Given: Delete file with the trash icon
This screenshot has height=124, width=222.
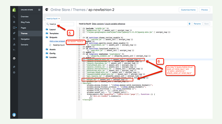Looking at the screenshot, I should [189, 24].
